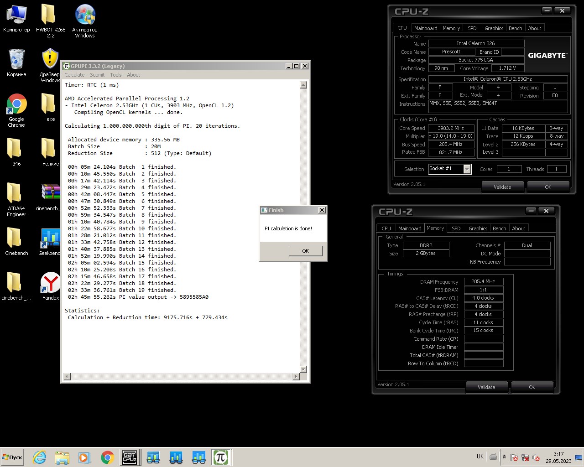Open Windows Media Player from the taskbar

coord(84,457)
